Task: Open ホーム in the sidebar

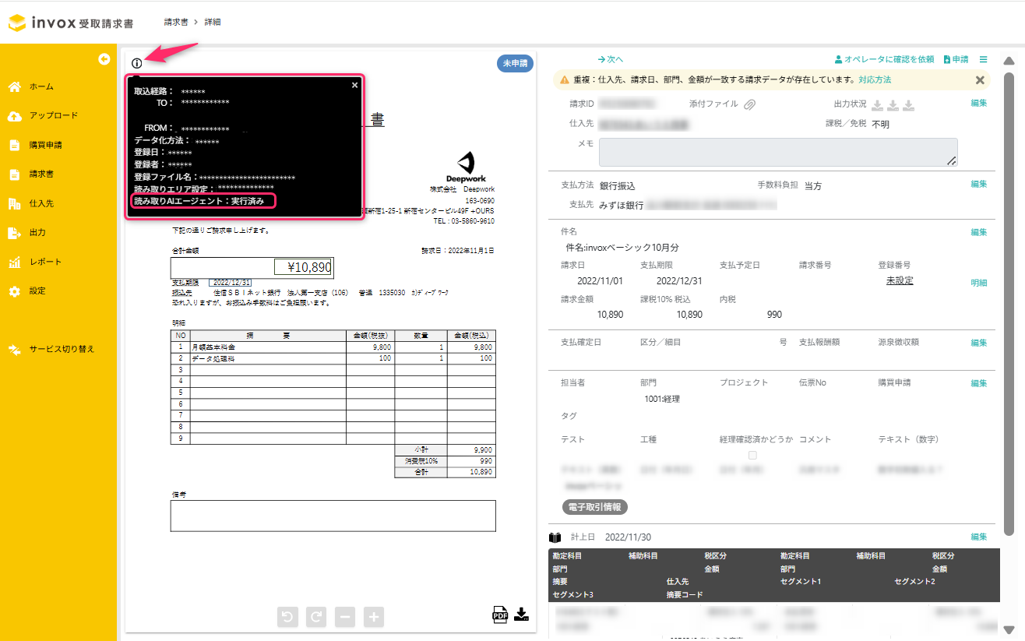Action: point(41,86)
